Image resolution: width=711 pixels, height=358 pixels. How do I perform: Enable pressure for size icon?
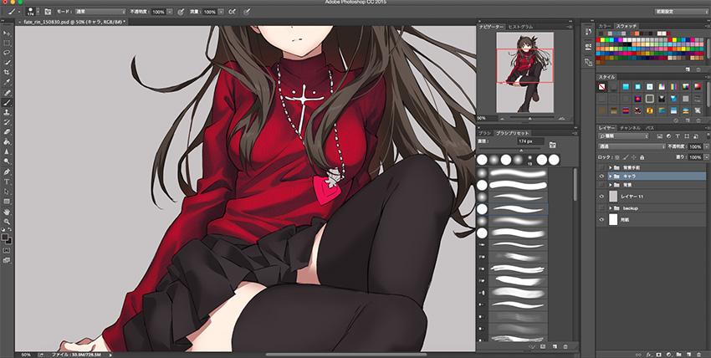pyautogui.click(x=247, y=12)
